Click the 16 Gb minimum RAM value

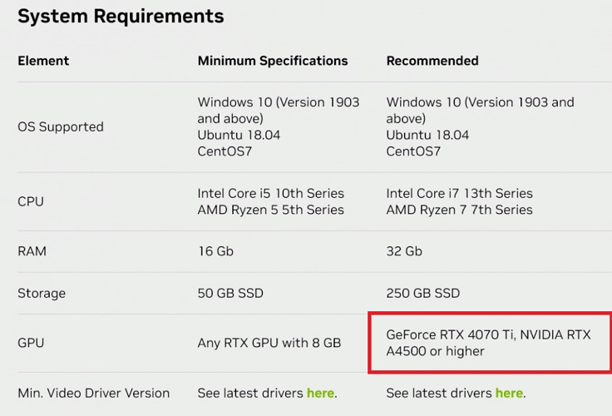point(215,251)
